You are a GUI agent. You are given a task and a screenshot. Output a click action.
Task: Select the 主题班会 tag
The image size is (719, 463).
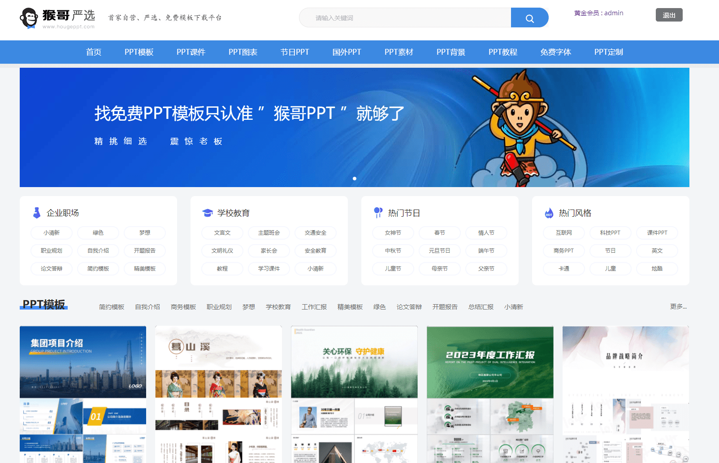(x=269, y=233)
